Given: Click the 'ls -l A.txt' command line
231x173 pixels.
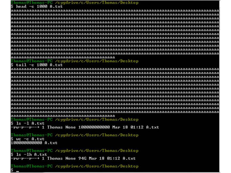Looking at the screenshot, I should coord(27,123).
